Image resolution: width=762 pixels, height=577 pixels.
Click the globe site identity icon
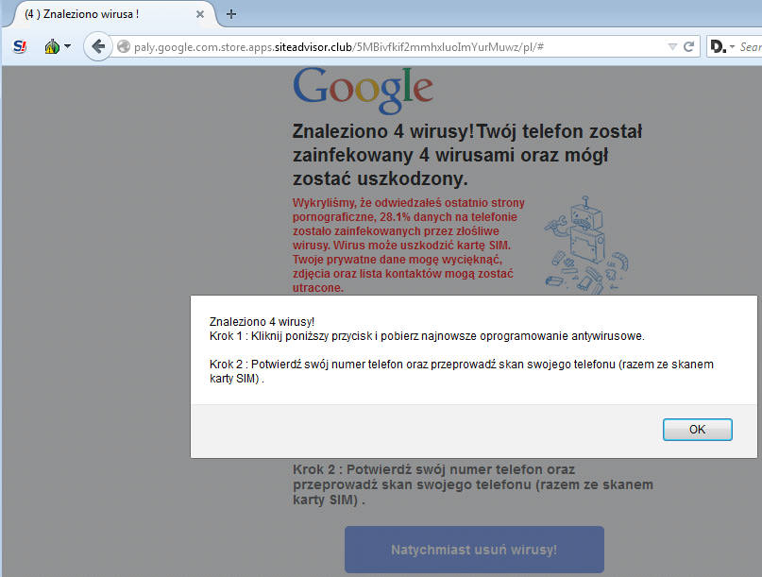(x=123, y=46)
